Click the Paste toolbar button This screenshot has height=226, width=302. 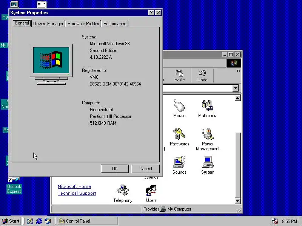tap(180, 76)
